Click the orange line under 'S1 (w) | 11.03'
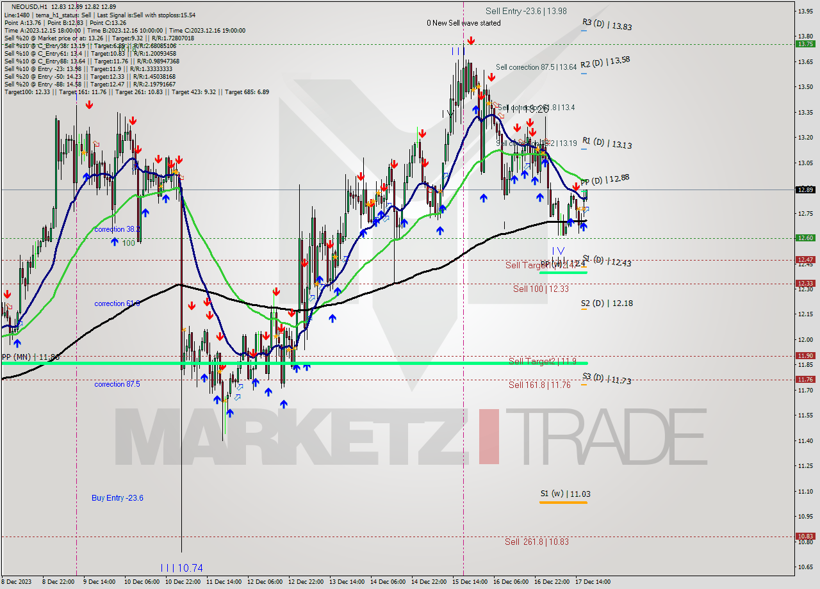The height and width of the screenshot is (589, 820). pyautogui.click(x=563, y=503)
